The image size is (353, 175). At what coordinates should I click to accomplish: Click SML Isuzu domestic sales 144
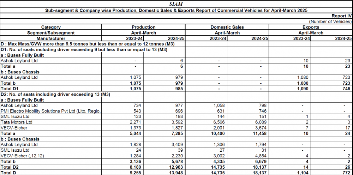pos(221,116)
